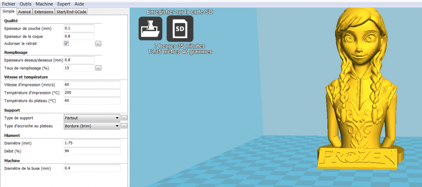Switch to the Simple tab
Viewport: 422px width, 187px height.
point(8,11)
